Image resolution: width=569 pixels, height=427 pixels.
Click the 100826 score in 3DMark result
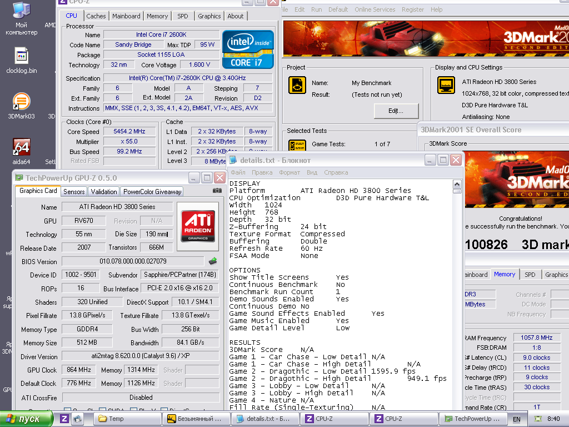click(486, 245)
